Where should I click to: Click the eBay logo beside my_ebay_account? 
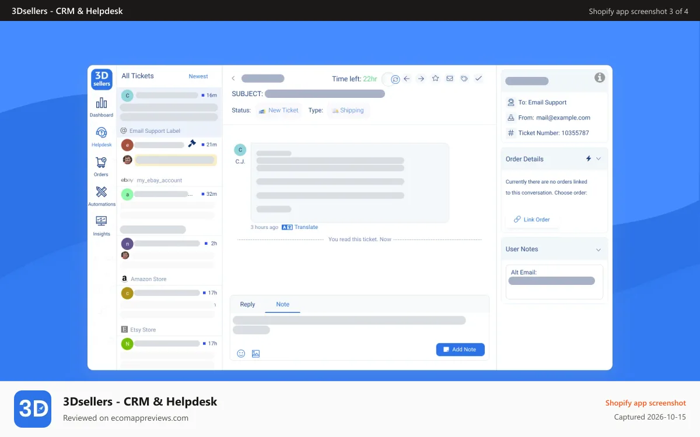coord(127,181)
